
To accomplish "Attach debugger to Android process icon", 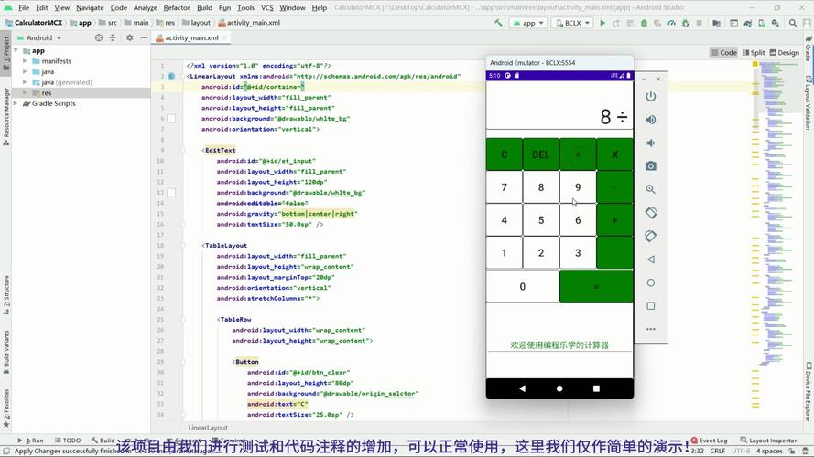I will [686, 23].
